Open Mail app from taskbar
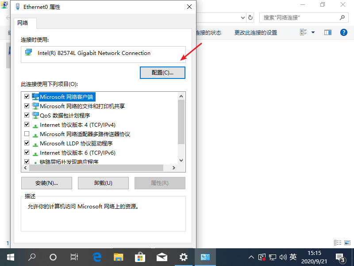Image resolution: width=354 pixels, height=266 pixels. 162,257
